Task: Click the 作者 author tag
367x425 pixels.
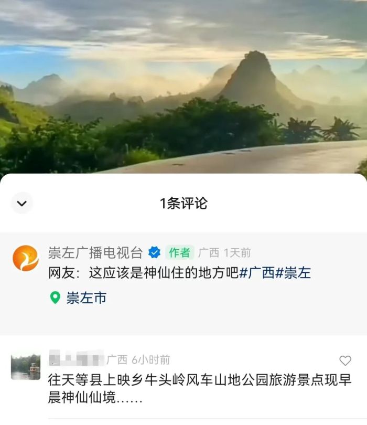Action: coord(180,252)
